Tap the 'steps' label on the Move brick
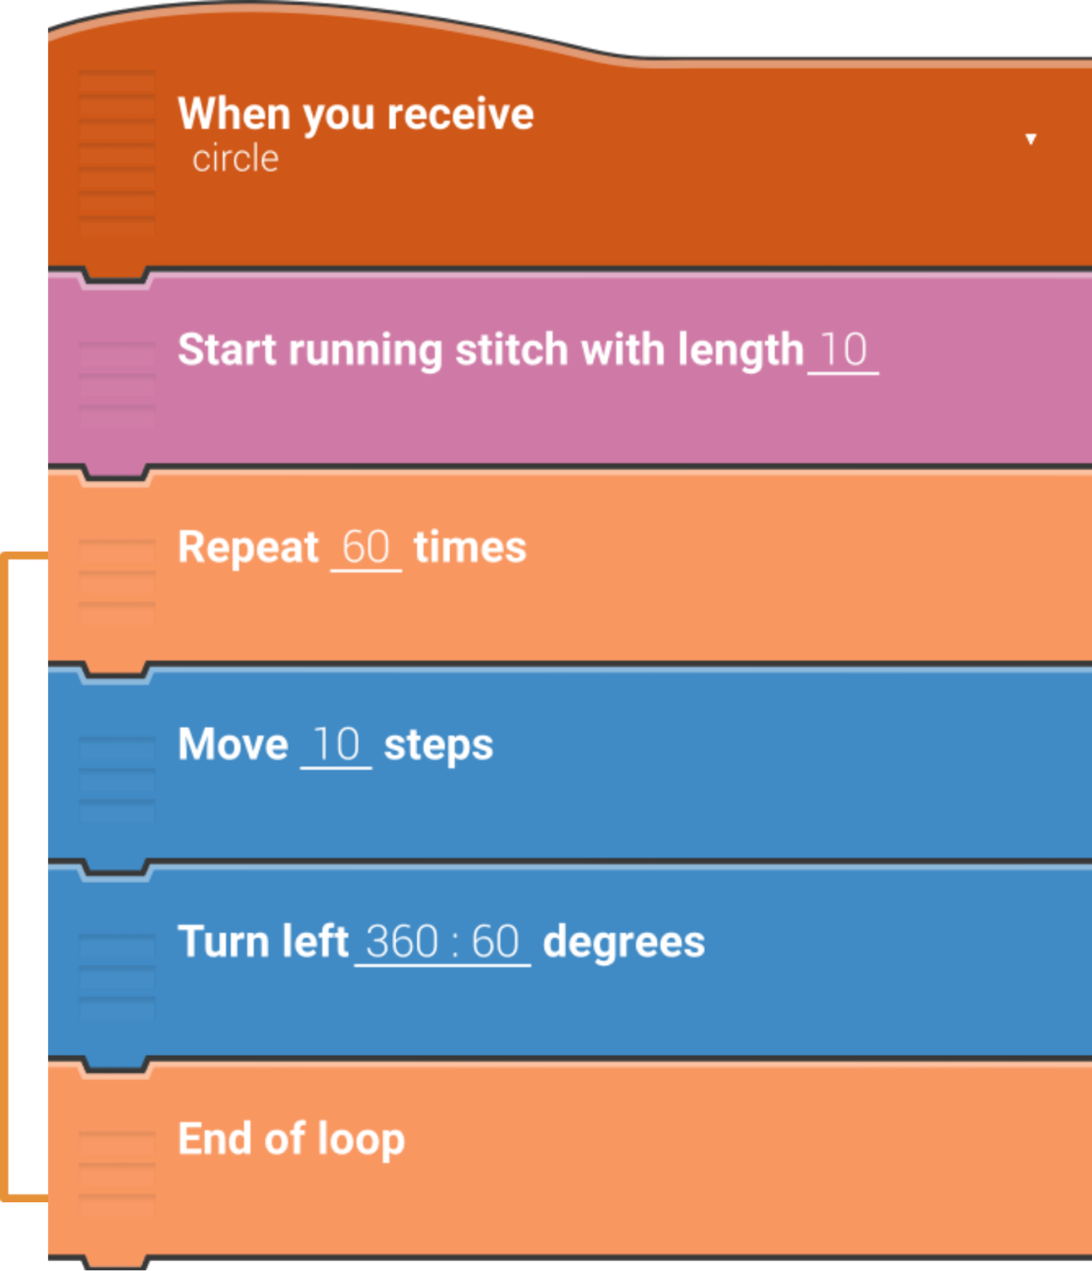This screenshot has height=1271, width=1092. [438, 745]
